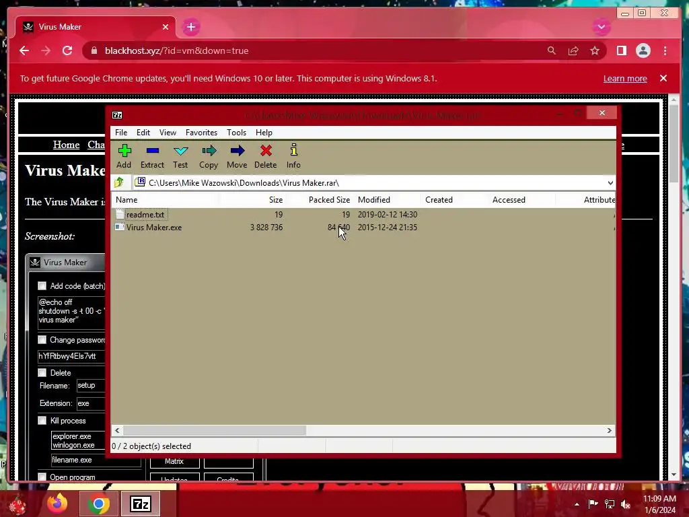Image resolution: width=689 pixels, height=517 pixels.
Task: Open the Info toolbar icon
Action: (x=293, y=156)
